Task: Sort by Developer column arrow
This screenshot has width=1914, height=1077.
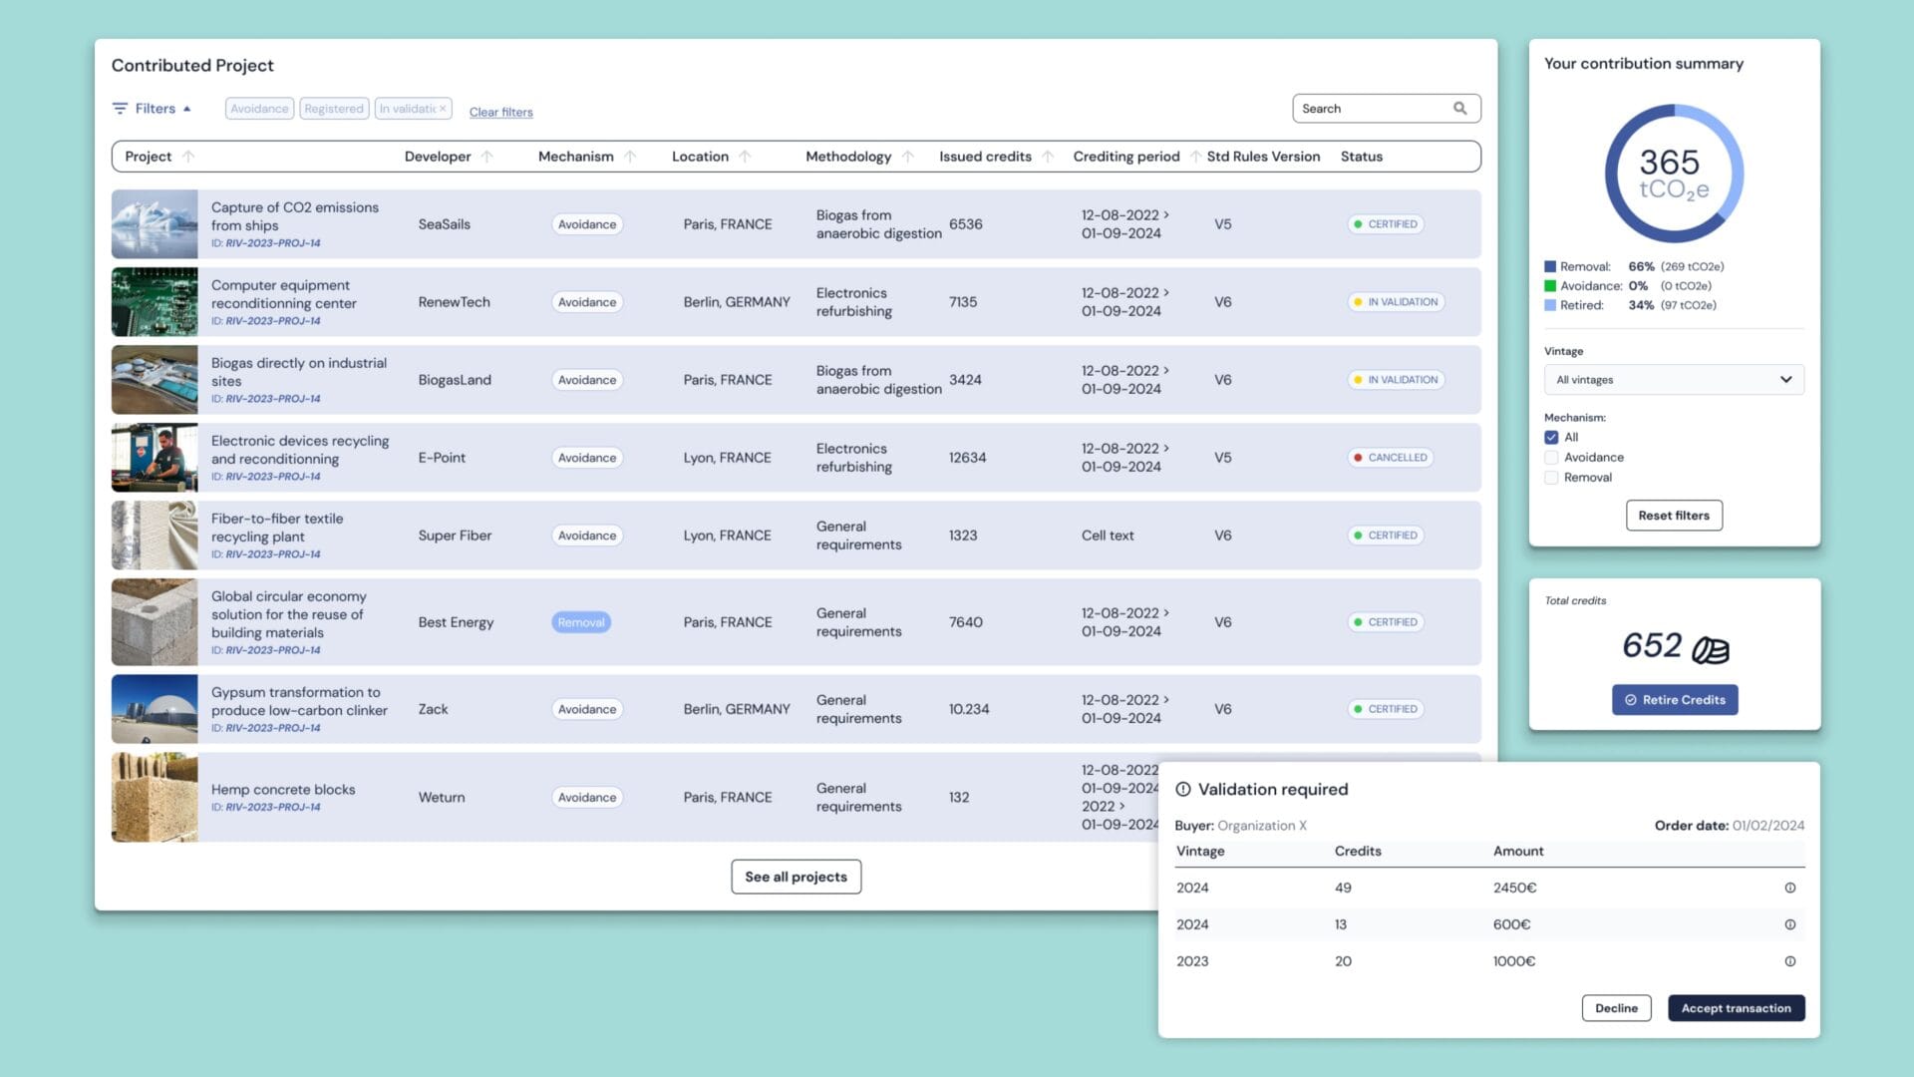Action: pos(486,157)
